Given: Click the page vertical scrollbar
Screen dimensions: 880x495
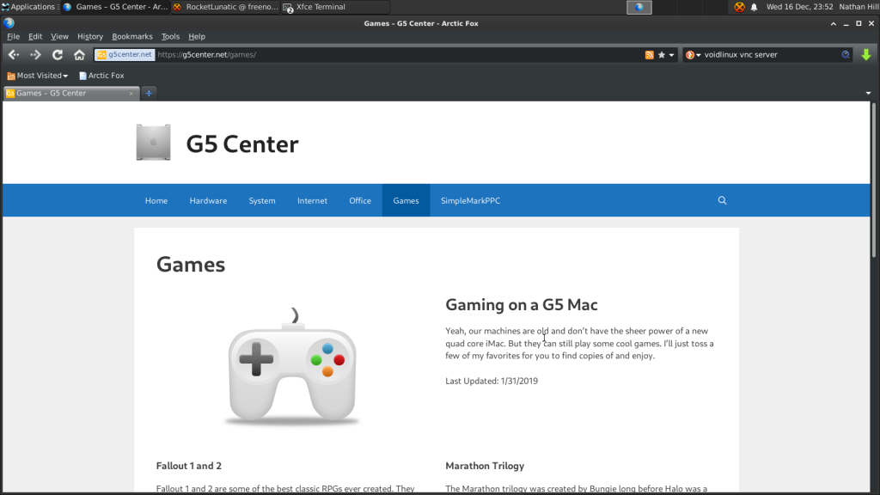Looking at the screenshot, I should (874, 182).
